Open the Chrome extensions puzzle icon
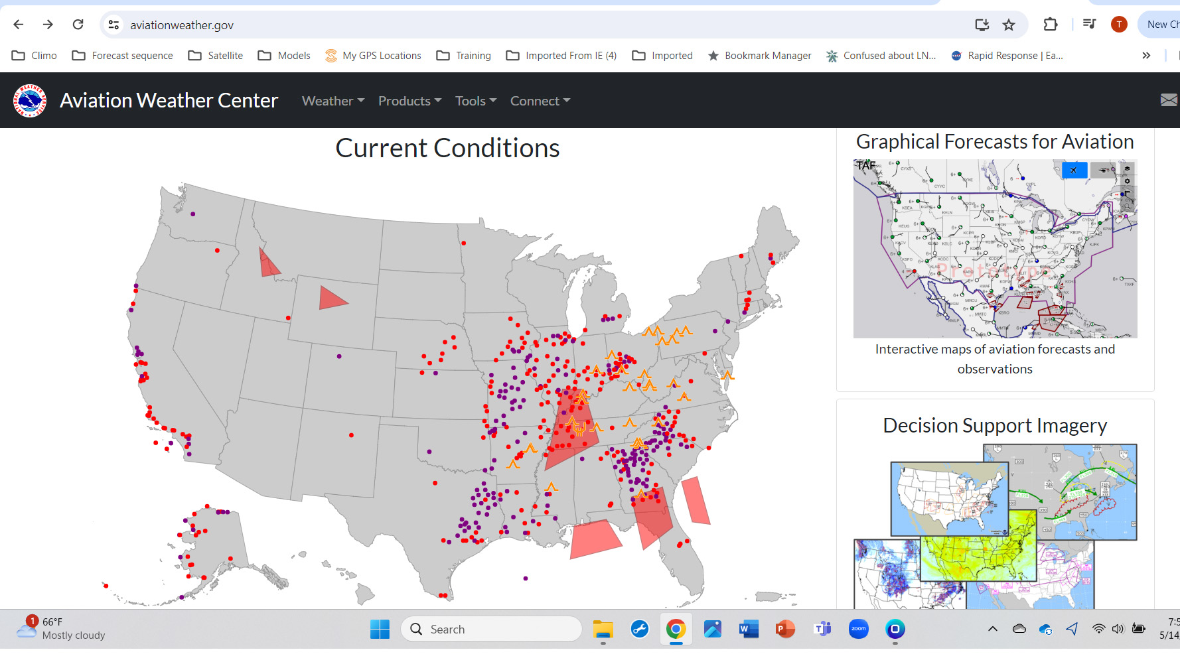1180x664 pixels. (1050, 25)
